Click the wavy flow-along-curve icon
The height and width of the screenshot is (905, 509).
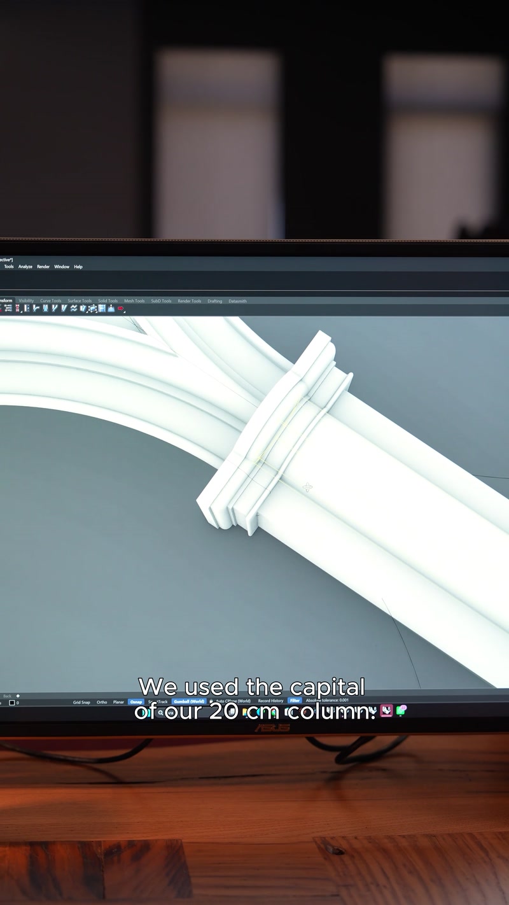[x=74, y=308]
